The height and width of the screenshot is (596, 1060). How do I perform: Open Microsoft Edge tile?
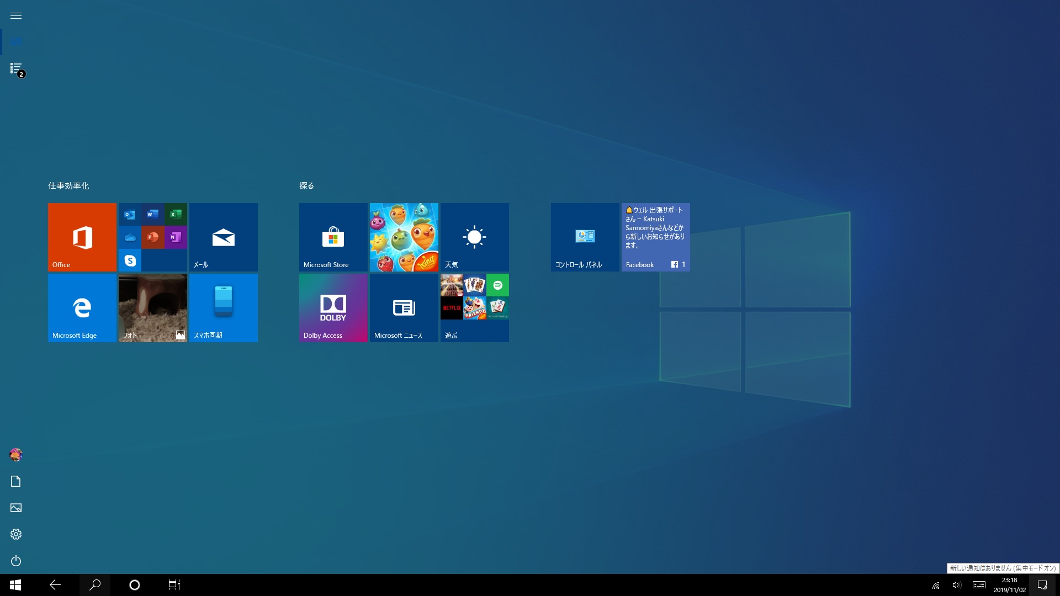pyautogui.click(x=82, y=307)
